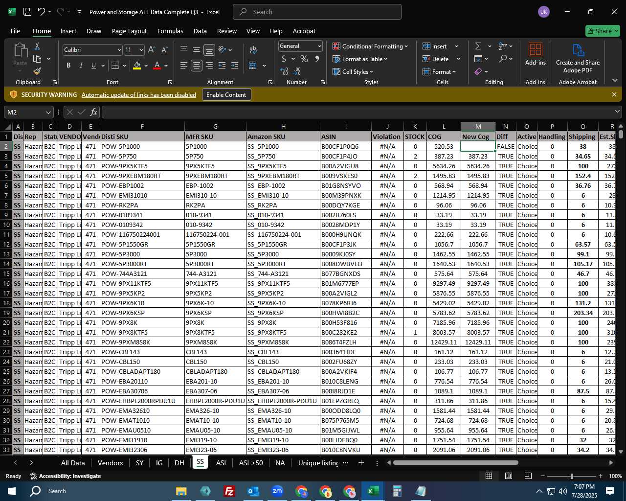Image resolution: width=626 pixels, height=501 pixels.
Task: Toggle Italic formatting
Action: tap(81, 66)
